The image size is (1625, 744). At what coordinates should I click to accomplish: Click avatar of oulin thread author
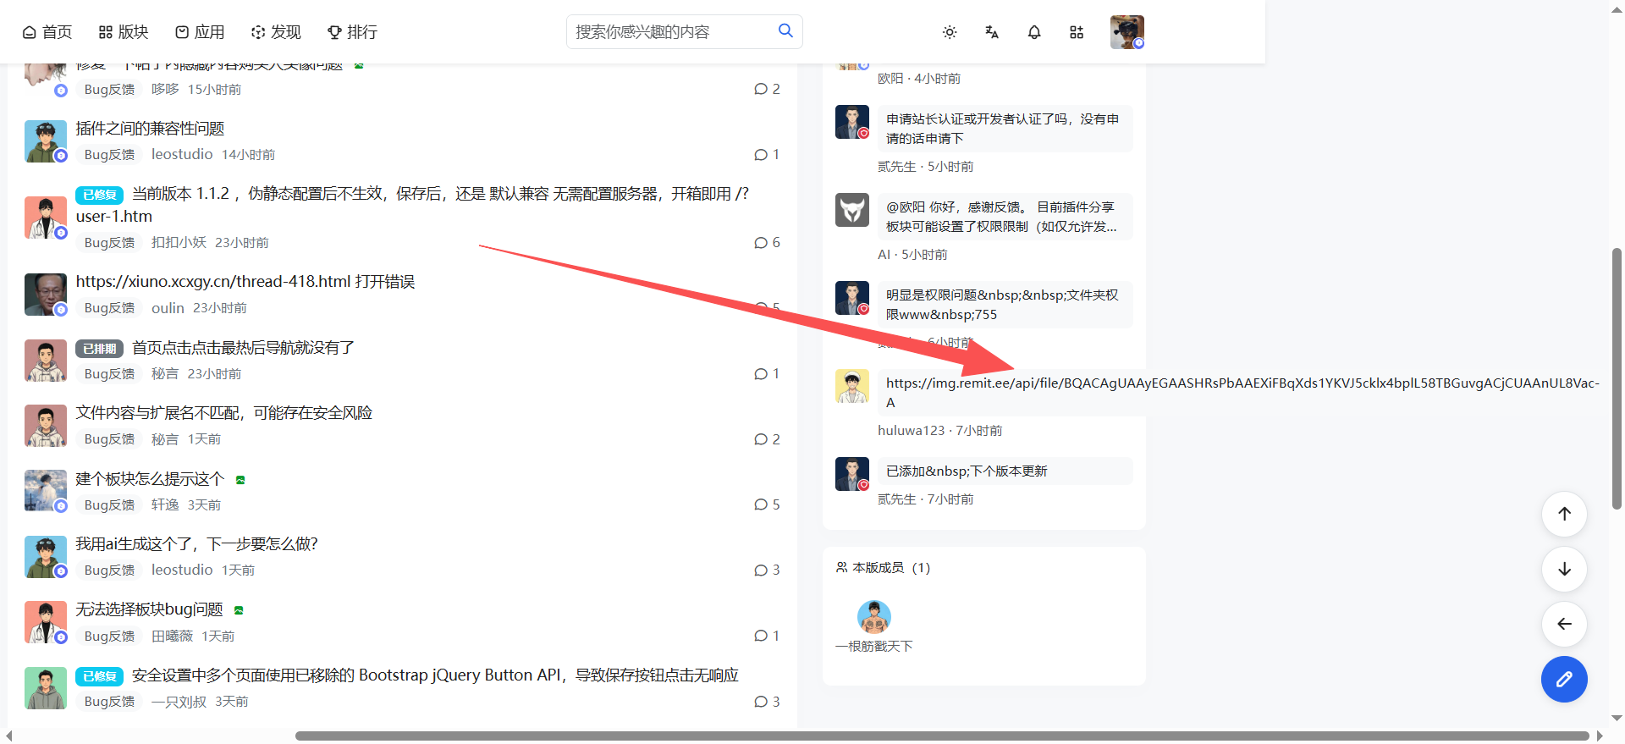[46, 294]
